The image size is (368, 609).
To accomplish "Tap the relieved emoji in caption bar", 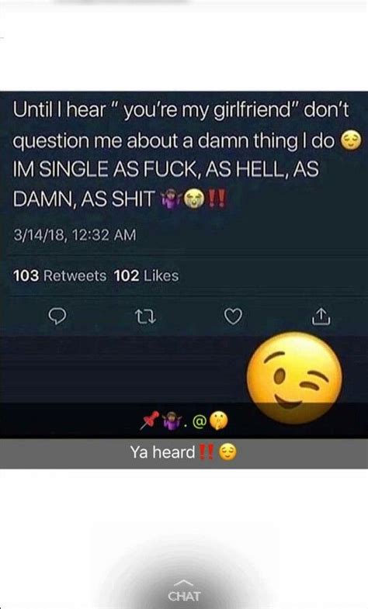I will (x=227, y=453).
